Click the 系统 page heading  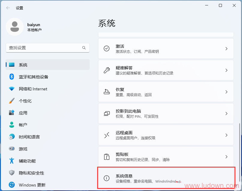pos(107,23)
